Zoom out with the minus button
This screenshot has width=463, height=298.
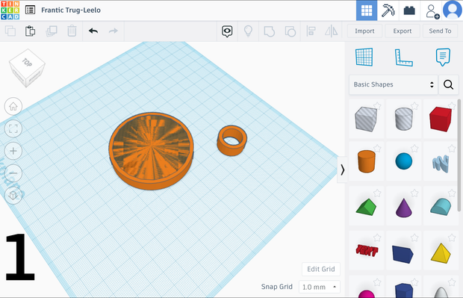pyautogui.click(x=13, y=173)
